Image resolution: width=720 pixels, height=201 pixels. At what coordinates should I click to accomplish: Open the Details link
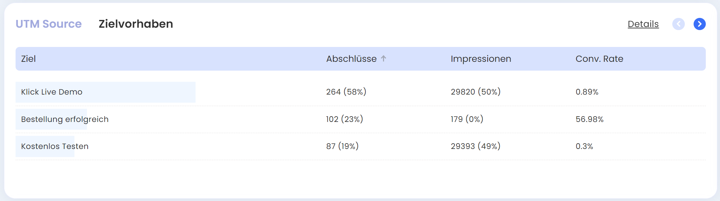(x=643, y=24)
